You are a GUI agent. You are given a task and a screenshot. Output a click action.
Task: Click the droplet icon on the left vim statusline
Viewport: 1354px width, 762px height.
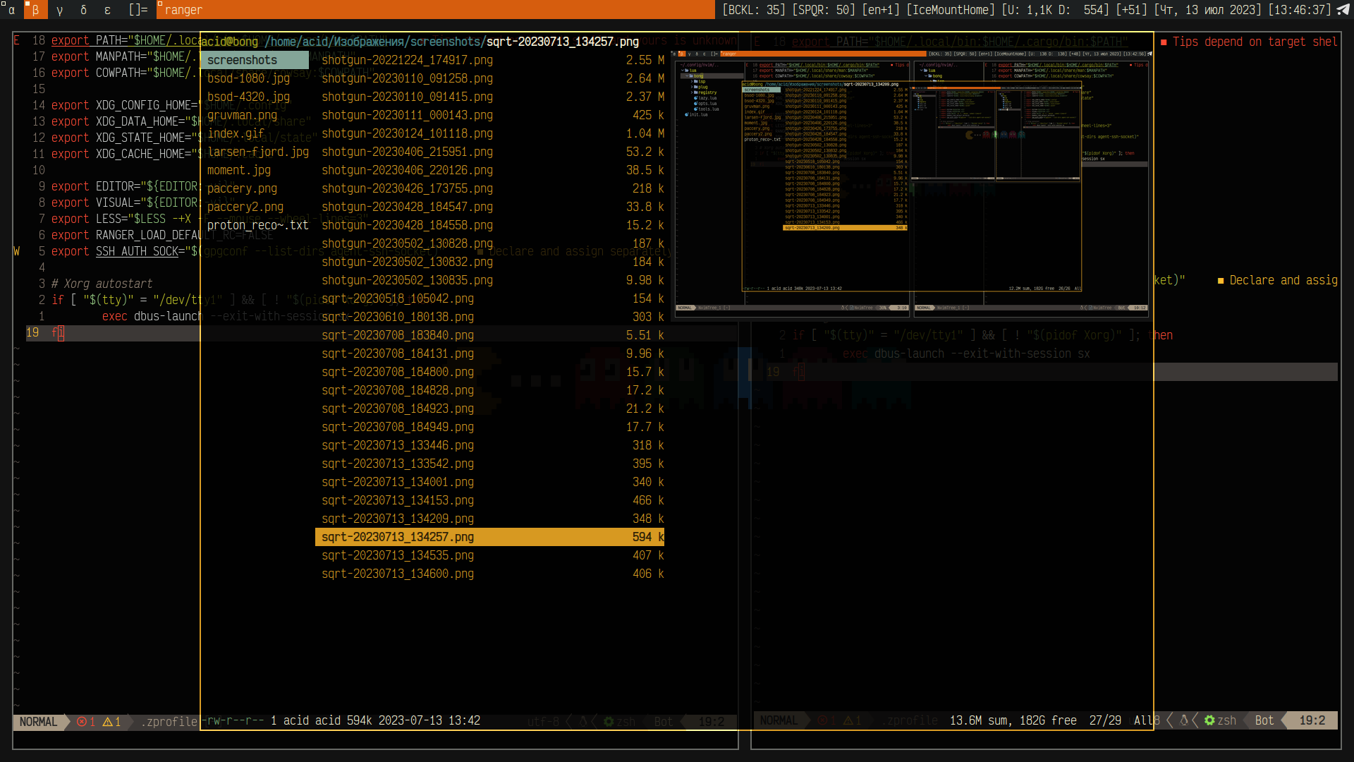[583, 722]
